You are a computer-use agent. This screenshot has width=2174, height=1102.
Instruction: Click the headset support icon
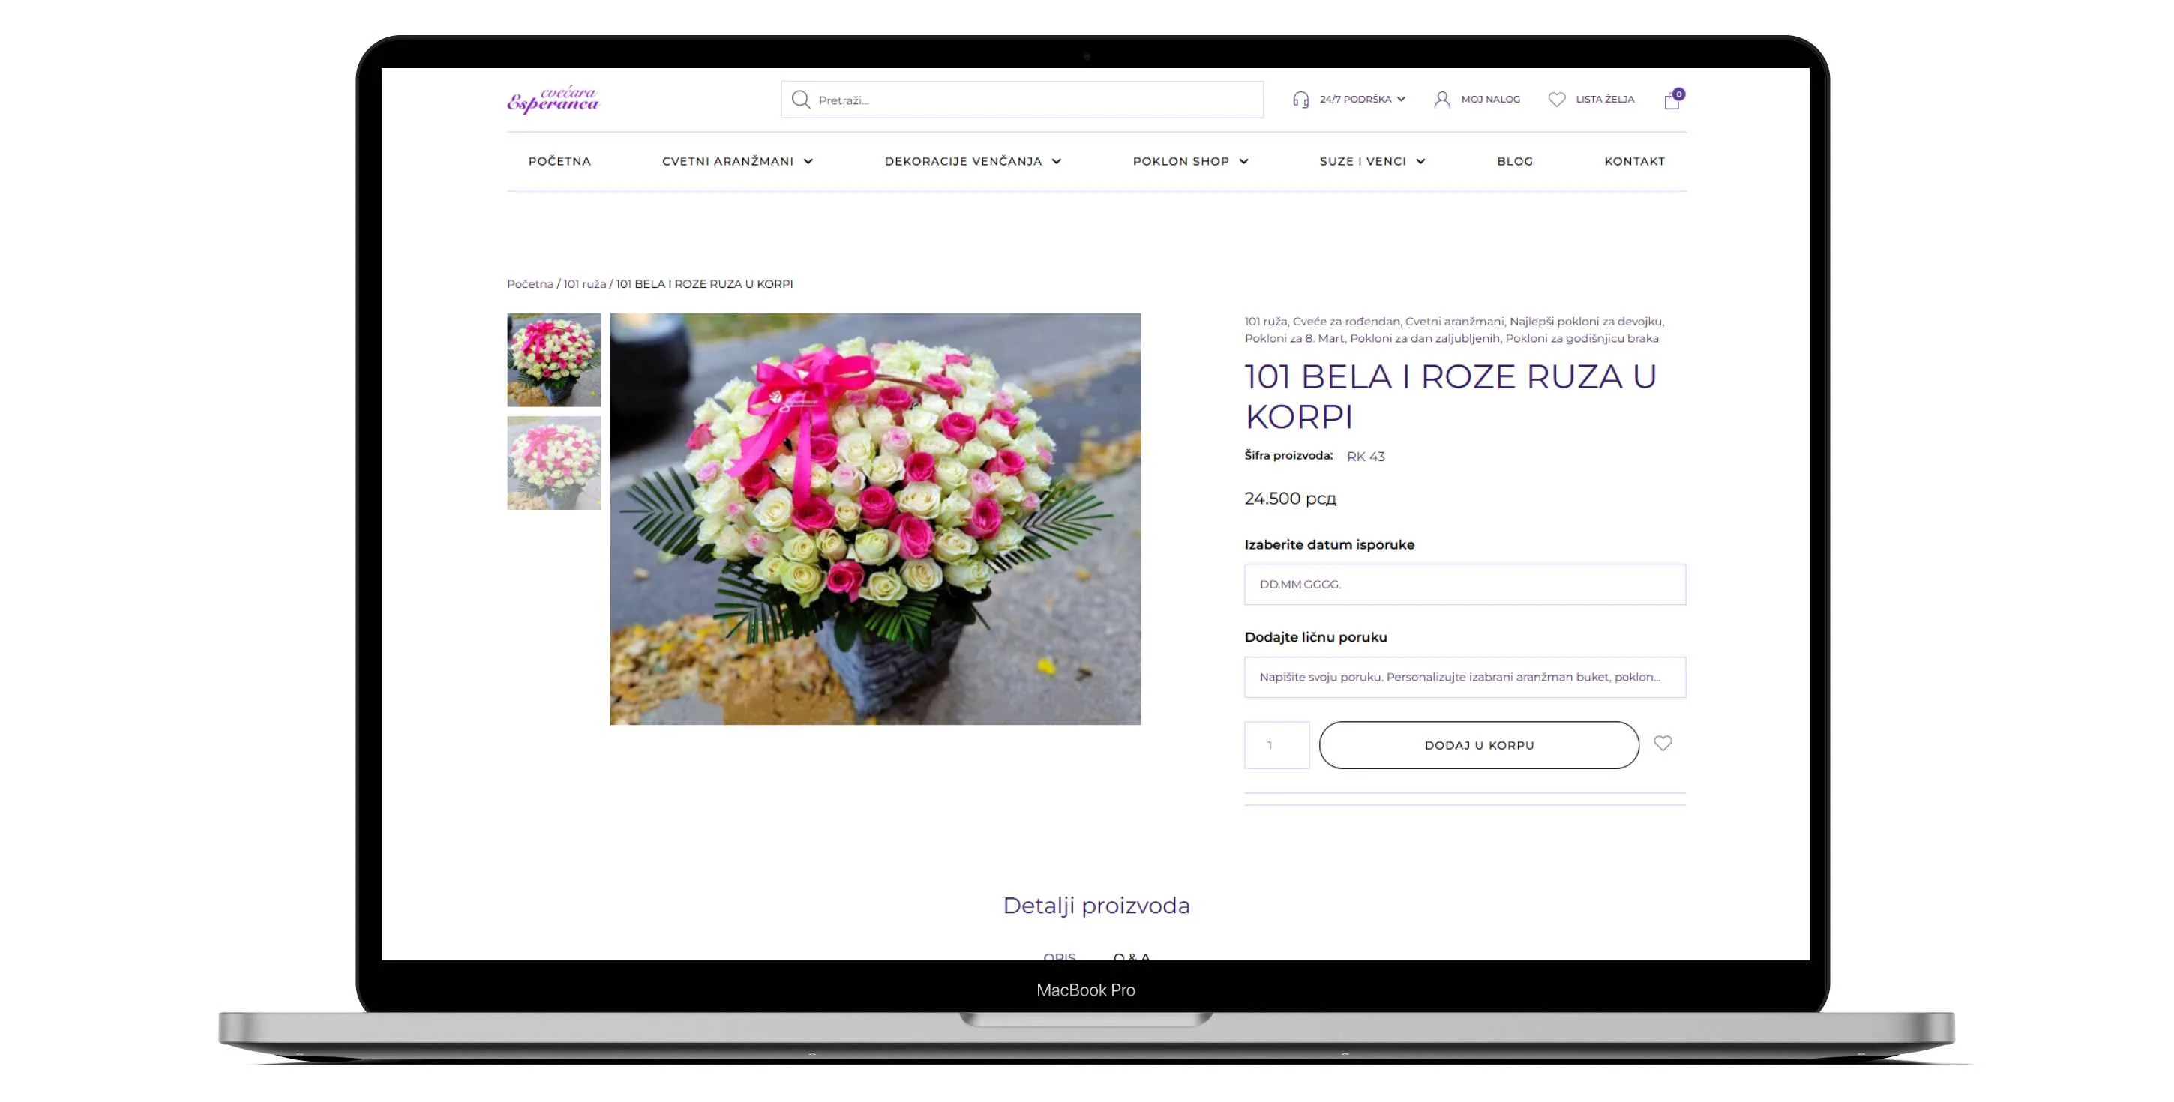[1300, 100]
